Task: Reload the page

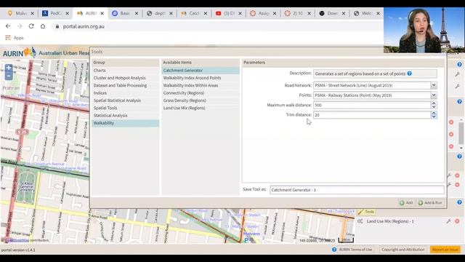Action: point(31,26)
